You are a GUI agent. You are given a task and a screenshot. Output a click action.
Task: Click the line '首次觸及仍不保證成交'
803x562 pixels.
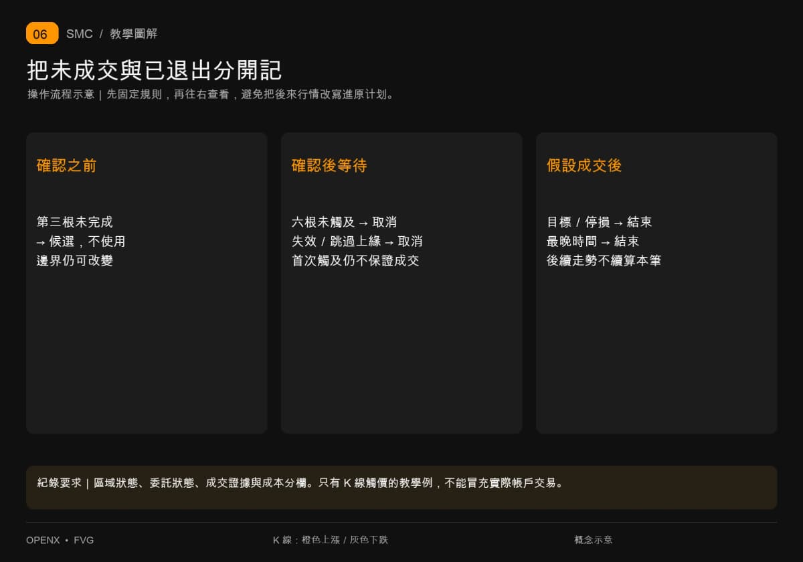tap(355, 261)
